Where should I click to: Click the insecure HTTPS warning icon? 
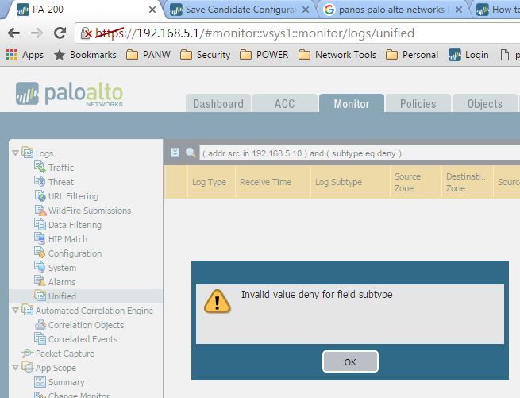coord(86,33)
